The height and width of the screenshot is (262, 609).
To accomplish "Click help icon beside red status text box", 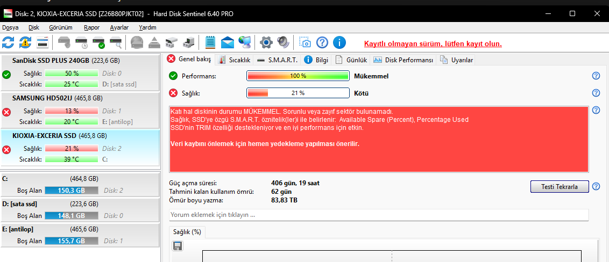I will (596, 111).
